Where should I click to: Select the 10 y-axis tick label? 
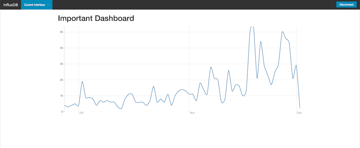coord(62,96)
